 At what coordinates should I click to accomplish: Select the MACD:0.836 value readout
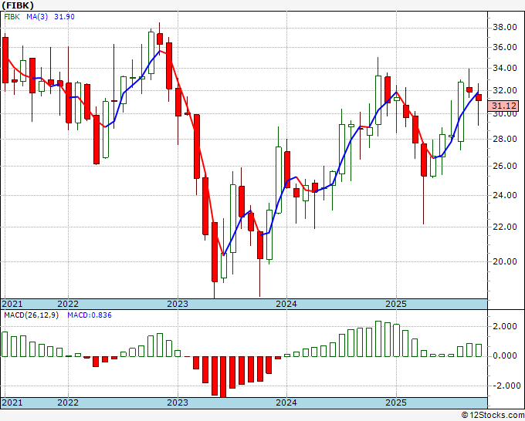point(90,315)
